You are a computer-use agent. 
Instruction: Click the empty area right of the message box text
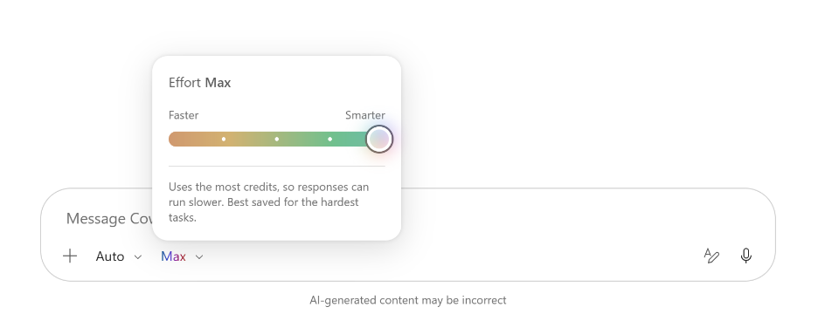[x=574, y=218]
